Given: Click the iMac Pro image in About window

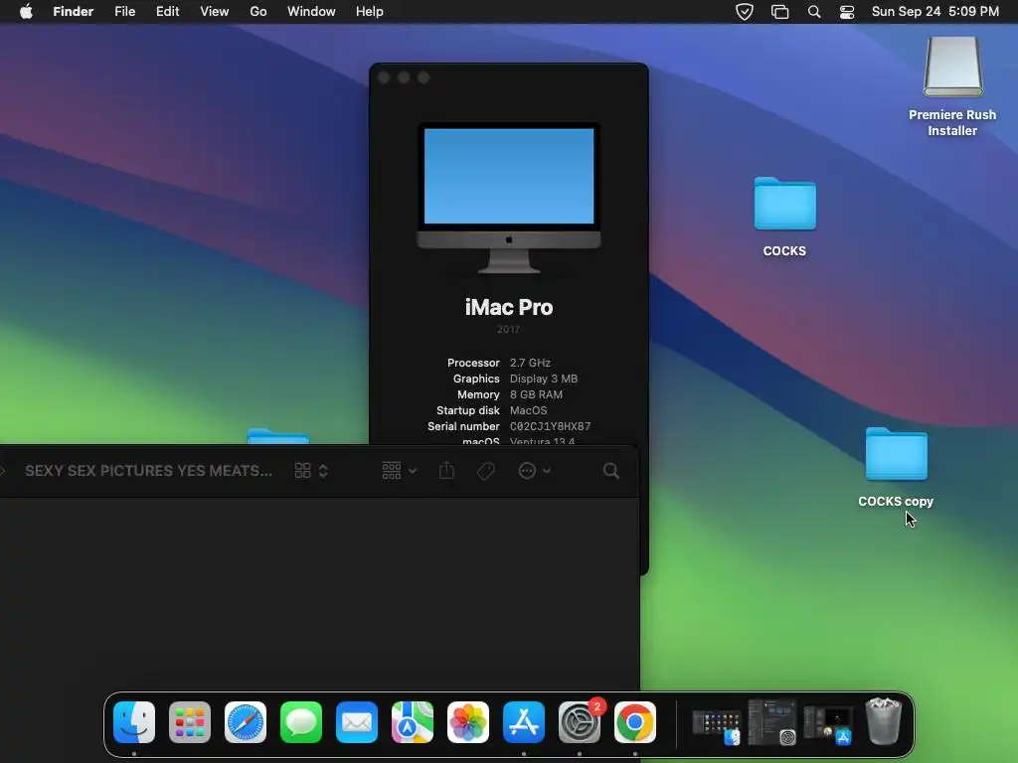Looking at the screenshot, I should [x=509, y=198].
